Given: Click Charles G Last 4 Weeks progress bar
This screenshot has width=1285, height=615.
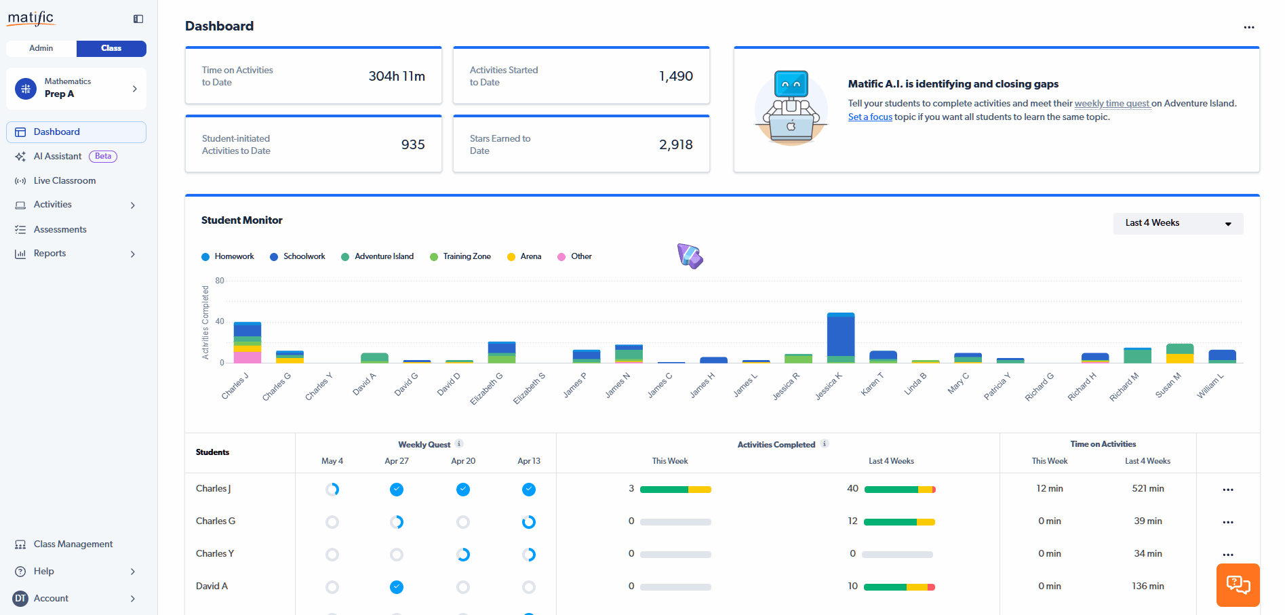Looking at the screenshot, I should [x=900, y=522].
